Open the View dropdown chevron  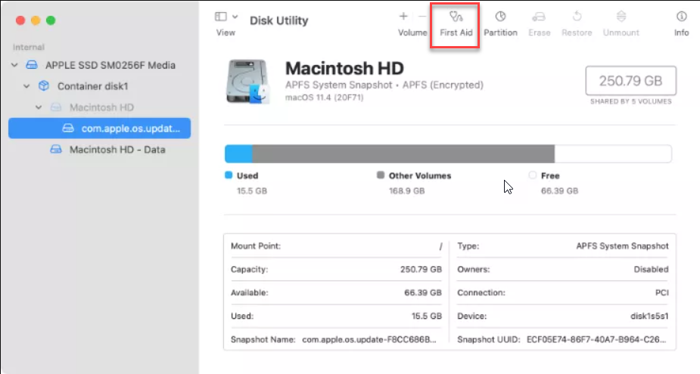(235, 17)
